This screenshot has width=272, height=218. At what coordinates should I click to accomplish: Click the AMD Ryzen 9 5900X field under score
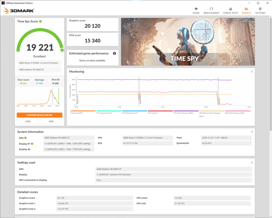point(39,63)
